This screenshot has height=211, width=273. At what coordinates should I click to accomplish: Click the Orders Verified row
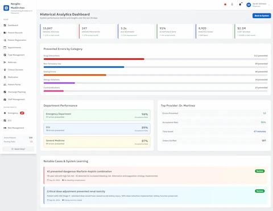(214, 141)
